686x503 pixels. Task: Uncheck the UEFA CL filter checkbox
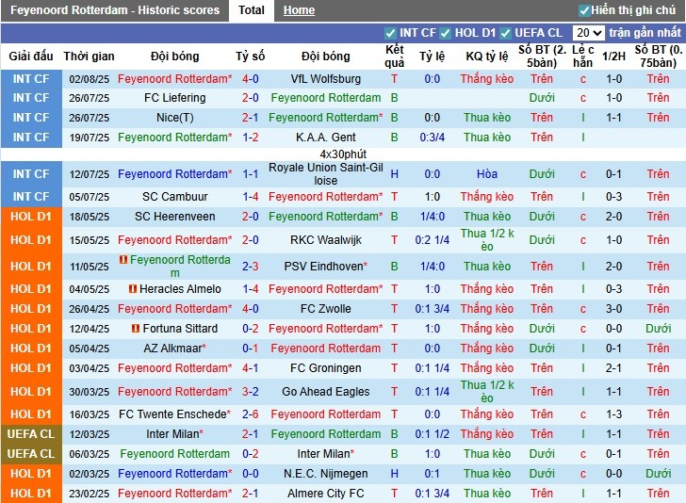(505, 33)
